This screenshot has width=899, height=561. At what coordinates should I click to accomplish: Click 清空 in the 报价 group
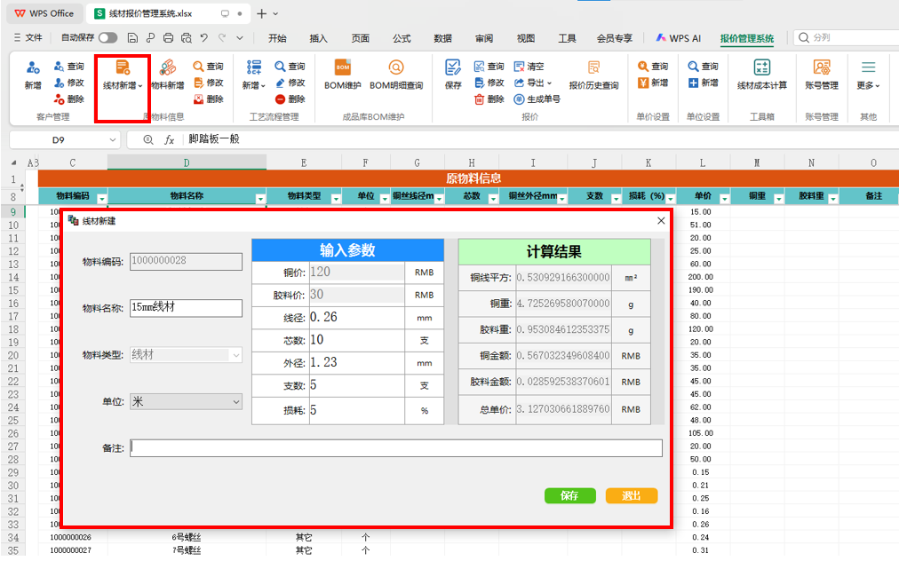tap(529, 67)
